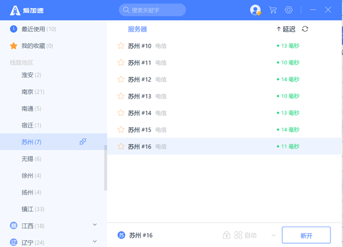
Task: Click 江西 (18) province label
Action: click(33, 225)
